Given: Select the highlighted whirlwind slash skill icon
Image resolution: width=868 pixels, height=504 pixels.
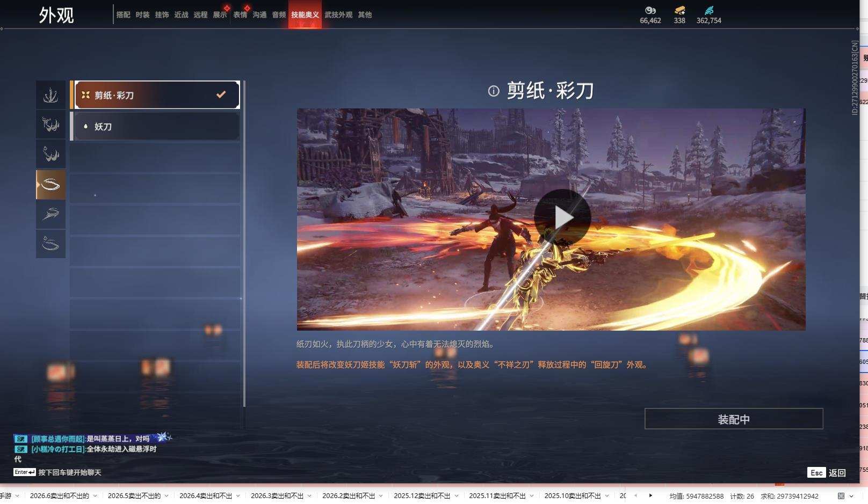Looking at the screenshot, I should coord(50,185).
